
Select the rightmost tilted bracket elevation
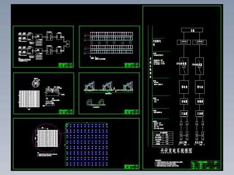click(128, 86)
